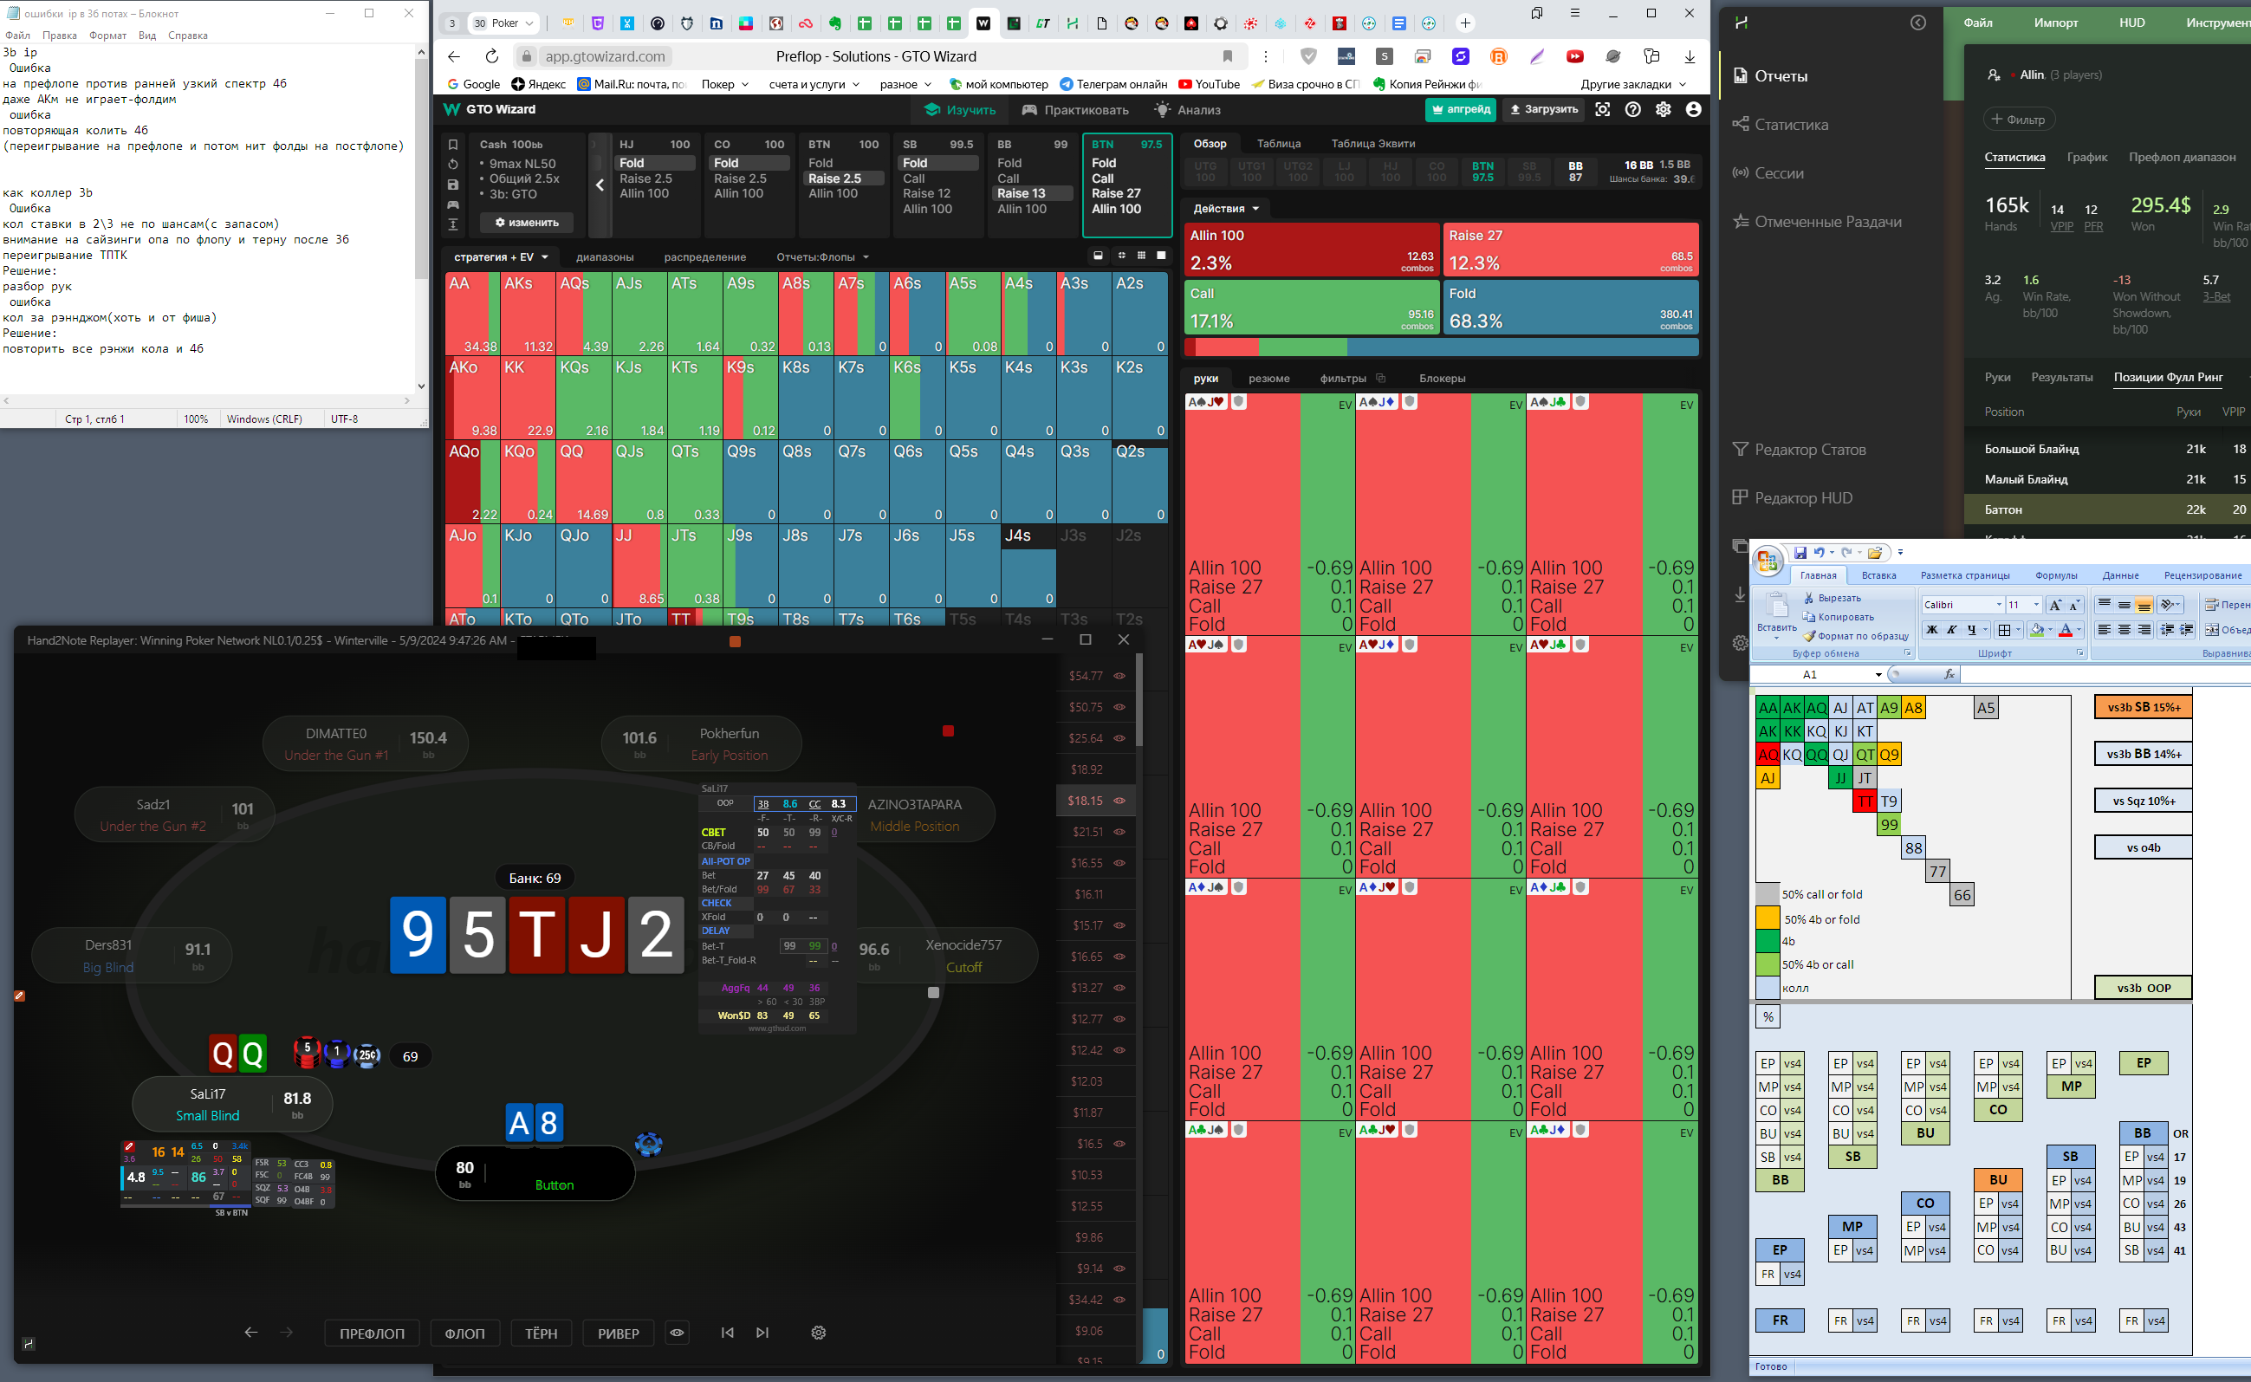Screen dimensions: 2251x1382
Task: Open Hand2Note График tab
Action: [x=2086, y=157]
